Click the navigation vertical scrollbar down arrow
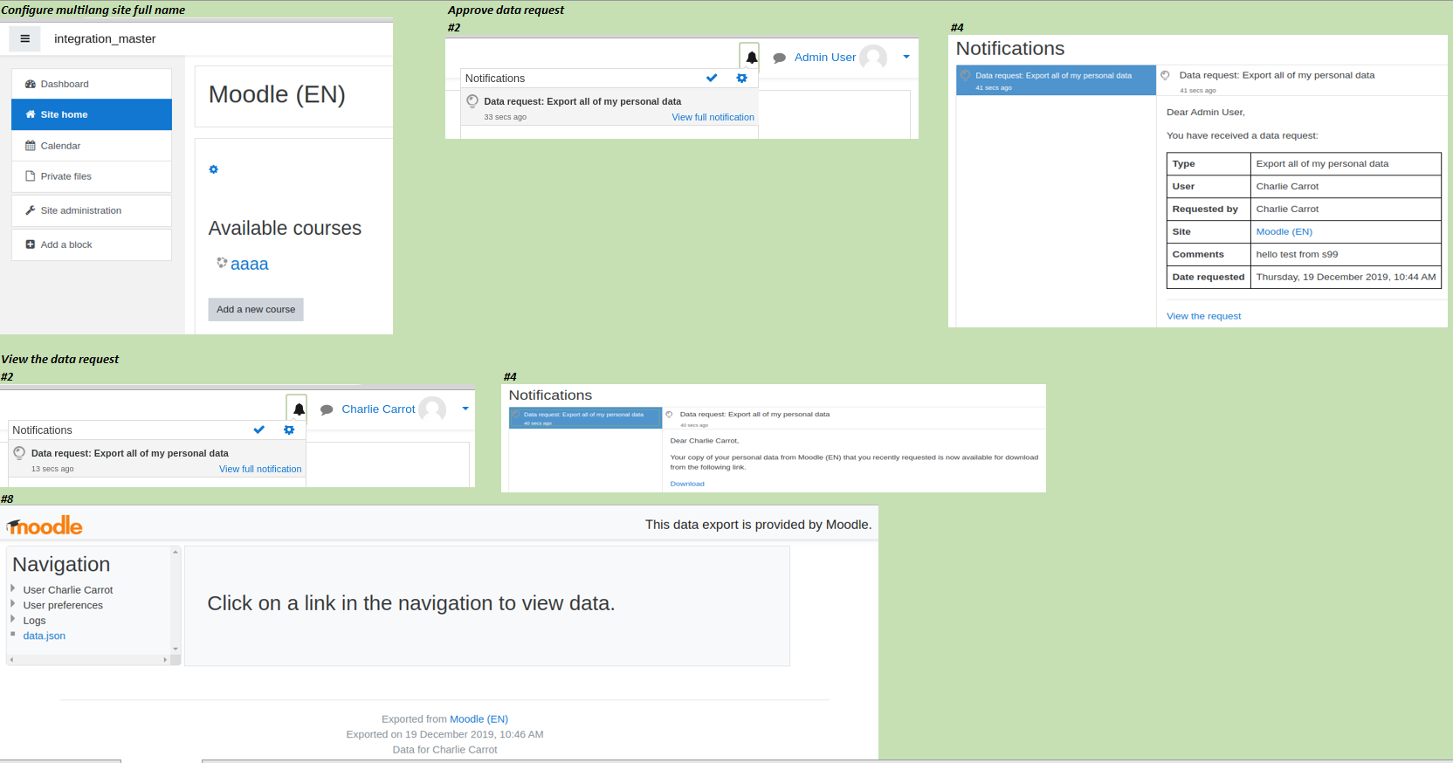 [x=176, y=649]
